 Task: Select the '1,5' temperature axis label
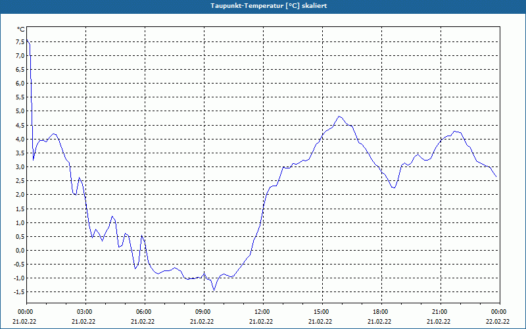point(20,209)
